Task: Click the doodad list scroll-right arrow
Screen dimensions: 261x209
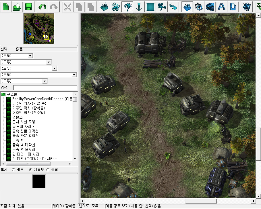Action: (70, 164)
